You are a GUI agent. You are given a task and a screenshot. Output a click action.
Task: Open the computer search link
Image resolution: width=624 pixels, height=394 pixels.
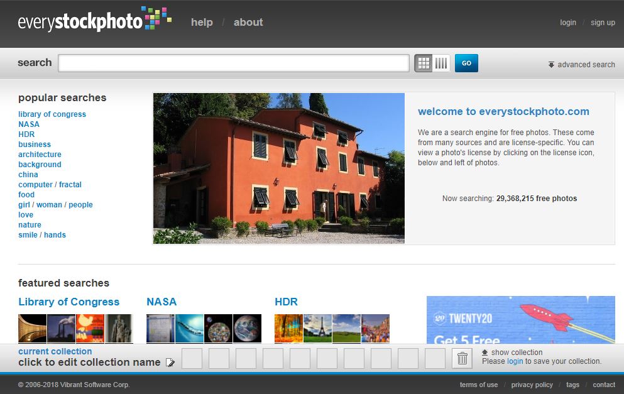(35, 185)
